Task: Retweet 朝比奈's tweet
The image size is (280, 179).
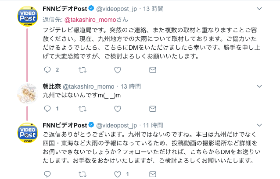Action: 82,108
